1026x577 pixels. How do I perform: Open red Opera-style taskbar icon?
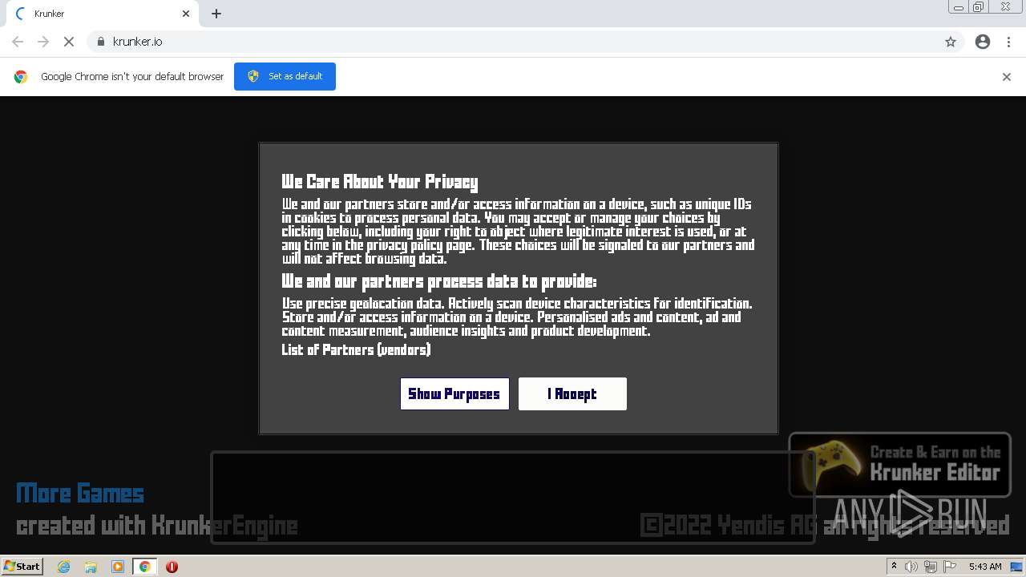tap(172, 567)
